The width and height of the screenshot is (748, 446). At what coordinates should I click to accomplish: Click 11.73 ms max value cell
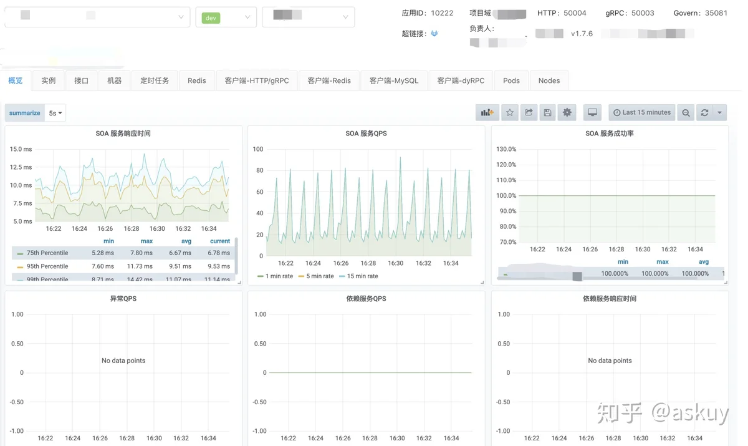coord(140,266)
